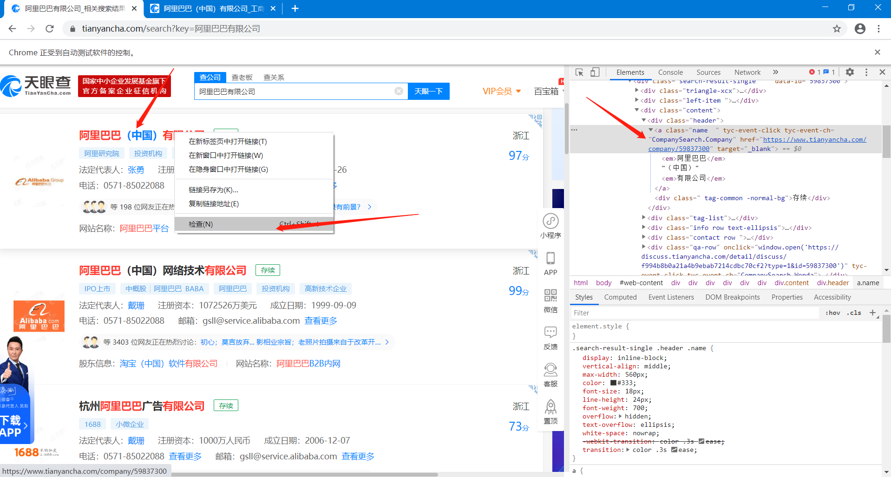
Task: Click the DevTools inspect element picker icon
Action: [579, 72]
